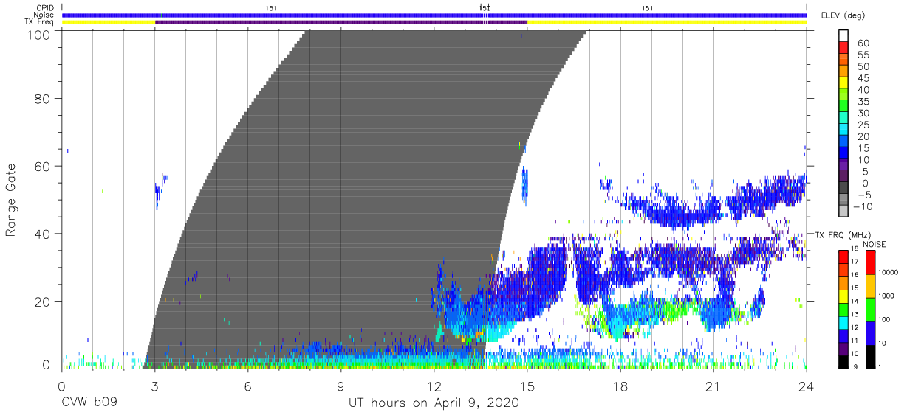Click the x-axis tick label 24
The height and width of the screenshot is (418, 907).
point(807,386)
